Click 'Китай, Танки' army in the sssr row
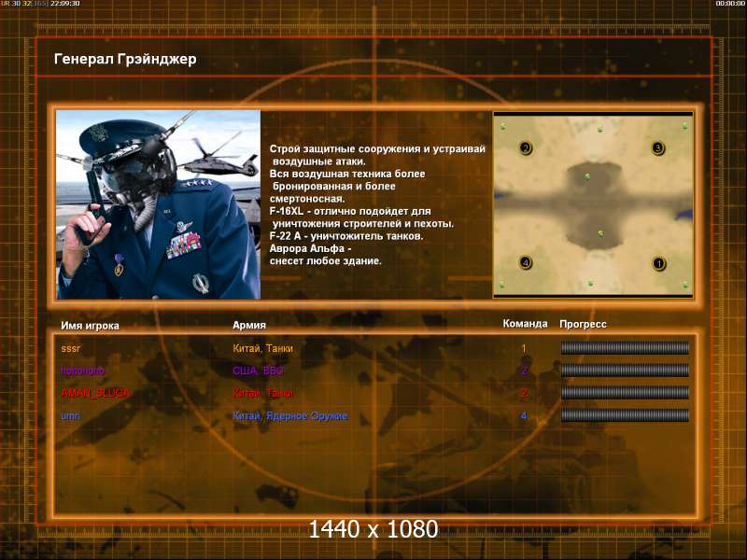 (262, 348)
